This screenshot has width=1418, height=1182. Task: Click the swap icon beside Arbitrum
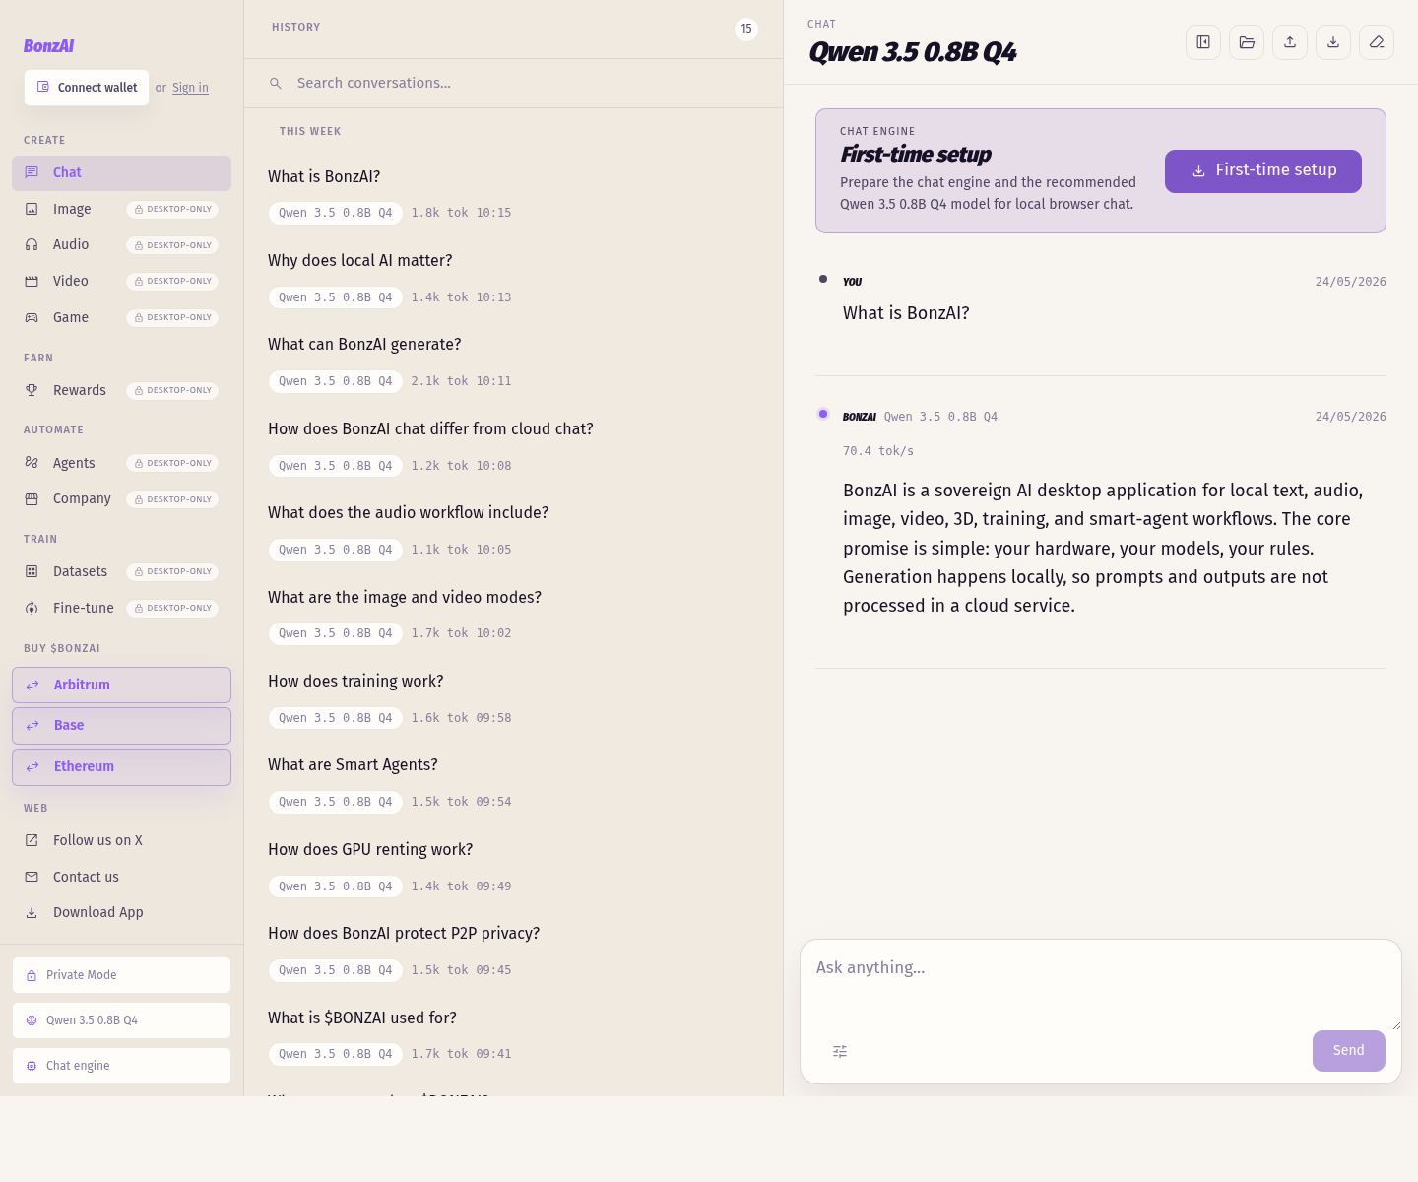32,685
